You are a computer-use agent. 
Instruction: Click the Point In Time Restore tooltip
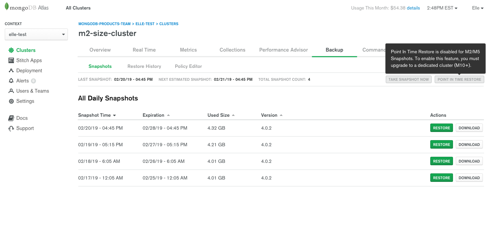tap(435, 58)
